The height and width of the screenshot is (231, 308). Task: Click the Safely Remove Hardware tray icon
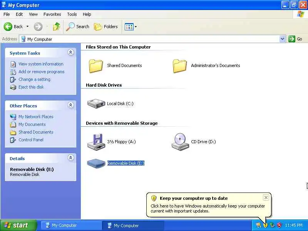pos(272,225)
